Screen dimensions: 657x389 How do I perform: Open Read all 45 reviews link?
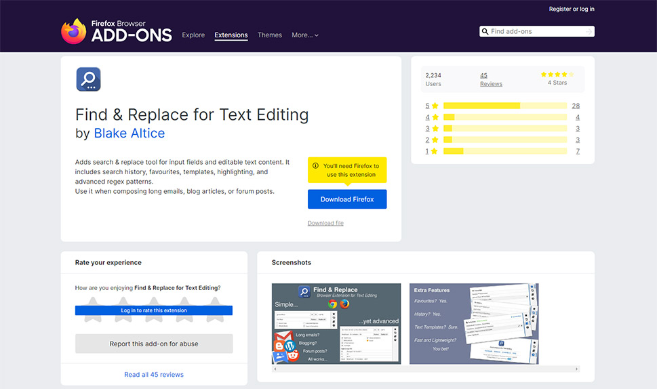pos(154,375)
